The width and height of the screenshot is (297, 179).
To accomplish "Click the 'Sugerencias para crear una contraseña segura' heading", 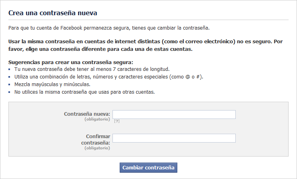I will tap(71, 62).
